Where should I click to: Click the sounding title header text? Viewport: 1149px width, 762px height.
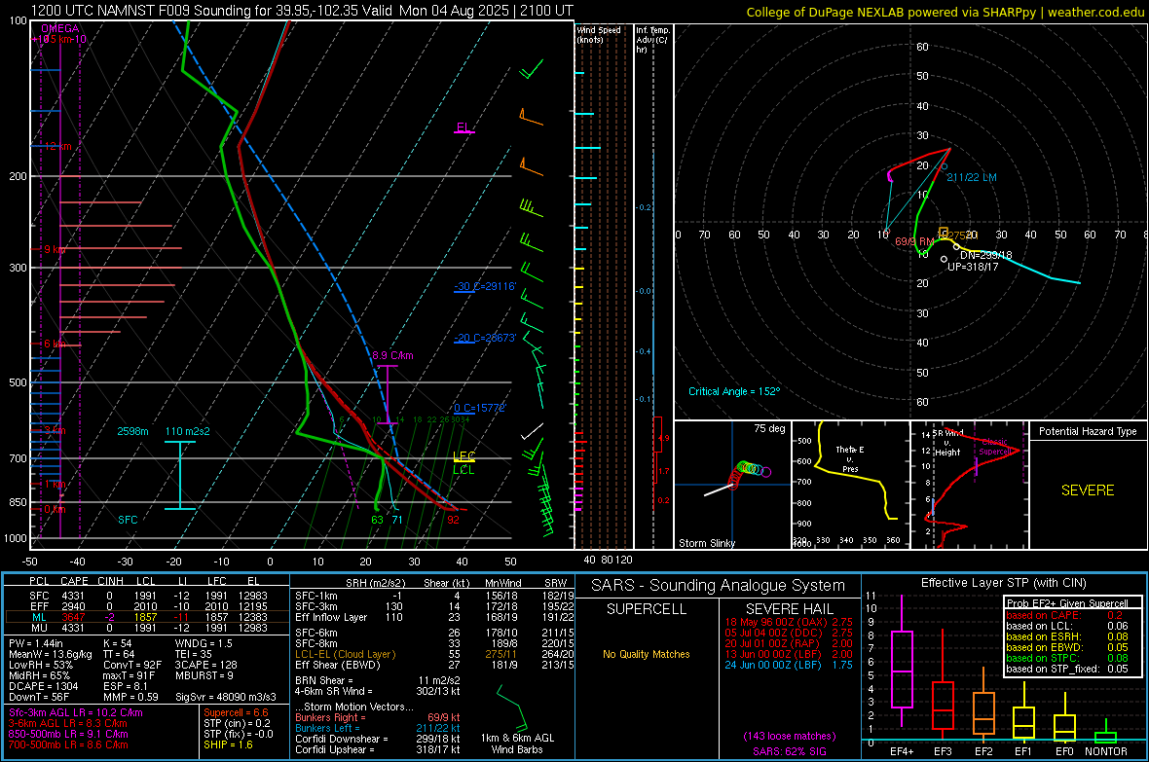coord(302,11)
